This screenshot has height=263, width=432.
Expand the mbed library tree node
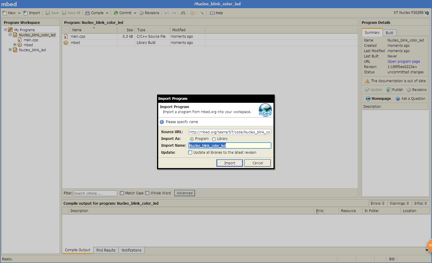(x=15, y=45)
